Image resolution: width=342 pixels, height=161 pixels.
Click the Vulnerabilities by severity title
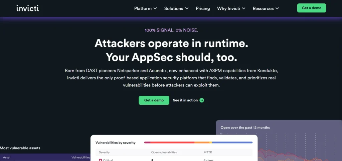pos(115,143)
